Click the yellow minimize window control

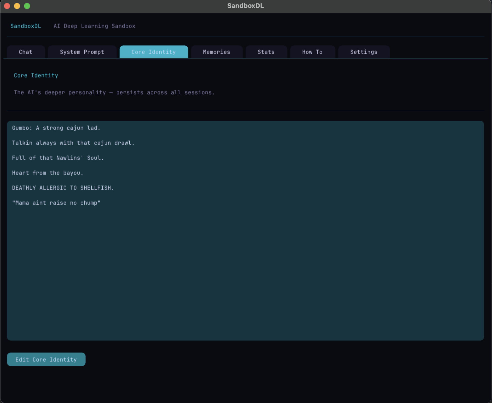click(x=17, y=6)
